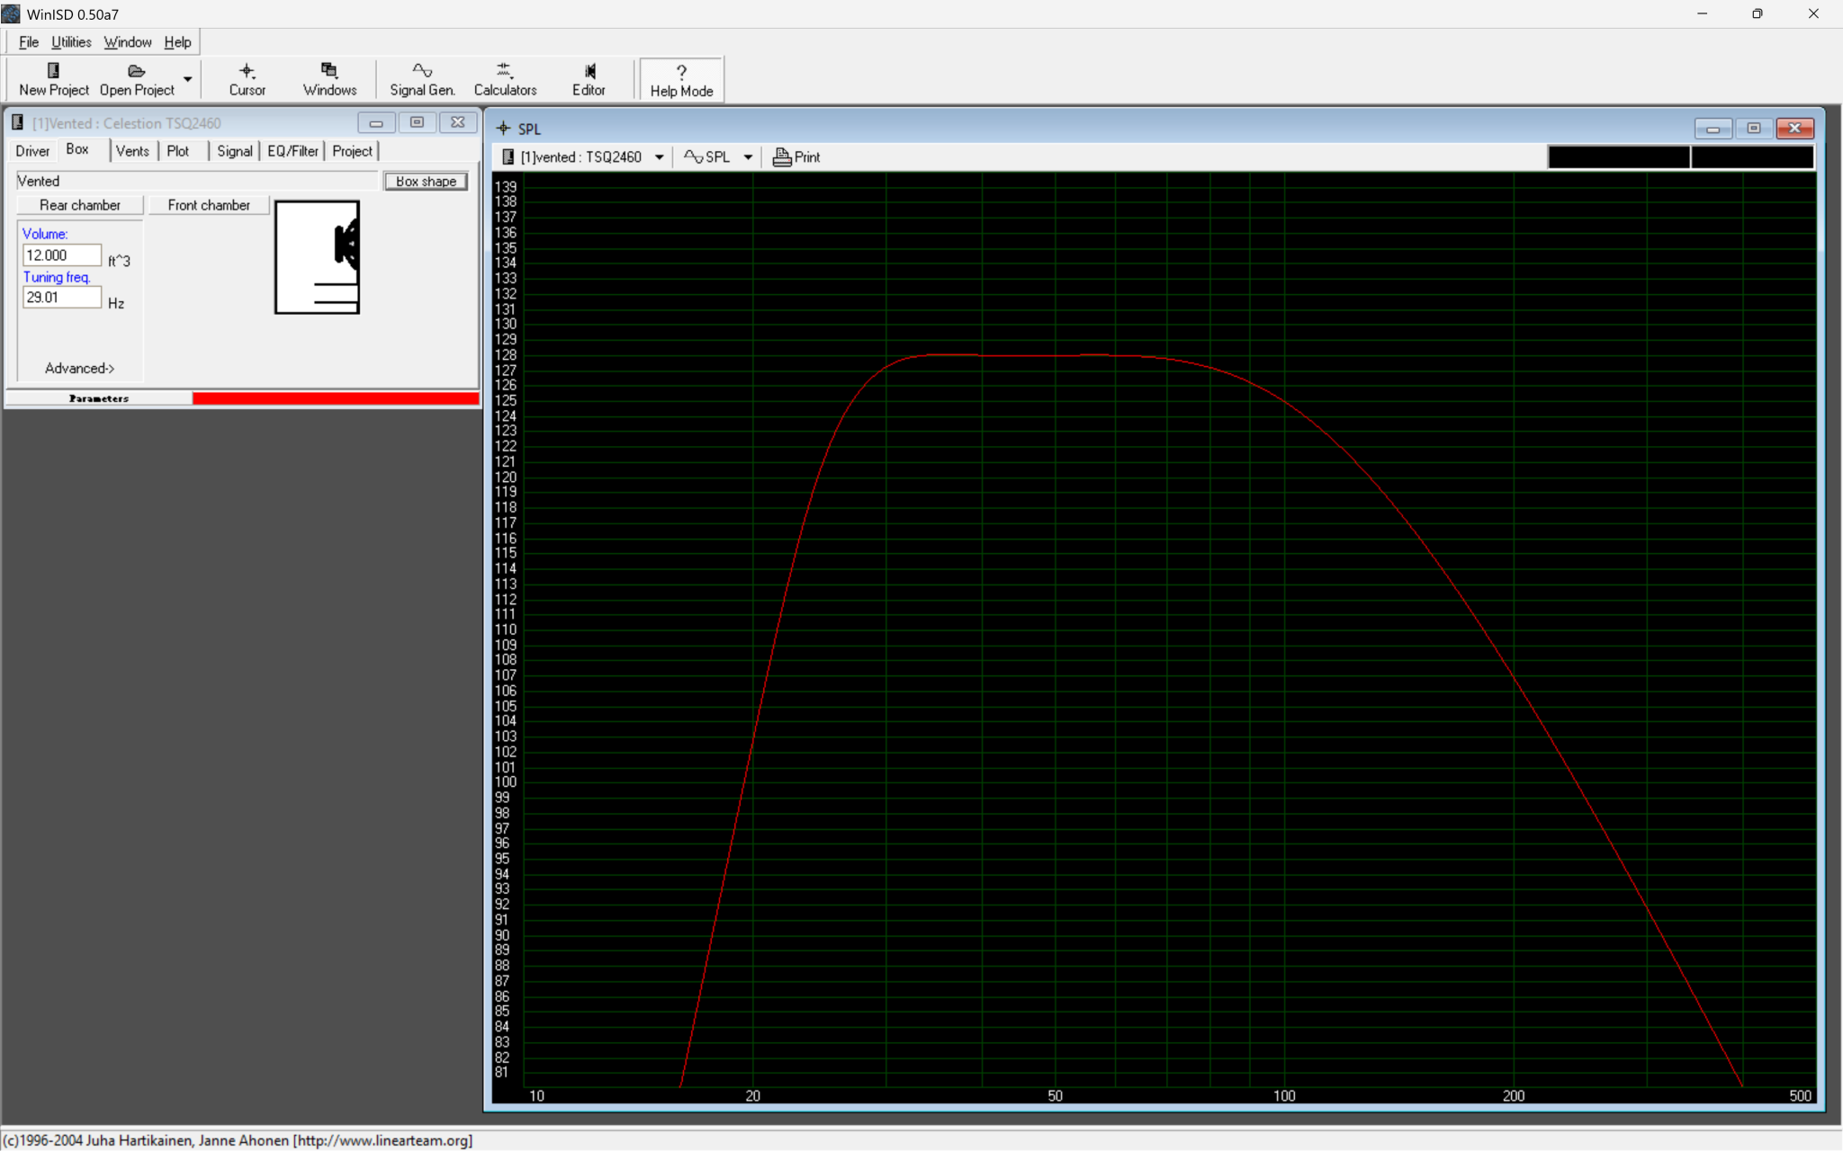The width and height of the screenshot is (1843, 1151).
Task: Open the Utilities menu
Action: tap(71, 42)
